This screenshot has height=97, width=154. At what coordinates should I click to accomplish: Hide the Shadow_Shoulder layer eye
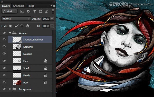(4, 39)
